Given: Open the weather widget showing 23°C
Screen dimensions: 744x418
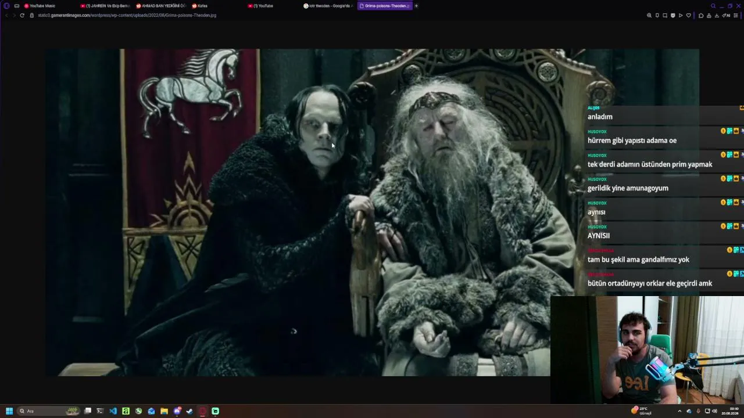Looking at the screenshot, I should [642, 411].
